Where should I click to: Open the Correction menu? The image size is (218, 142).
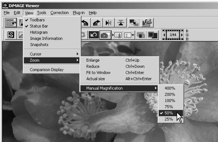click(x=60, y=13)
